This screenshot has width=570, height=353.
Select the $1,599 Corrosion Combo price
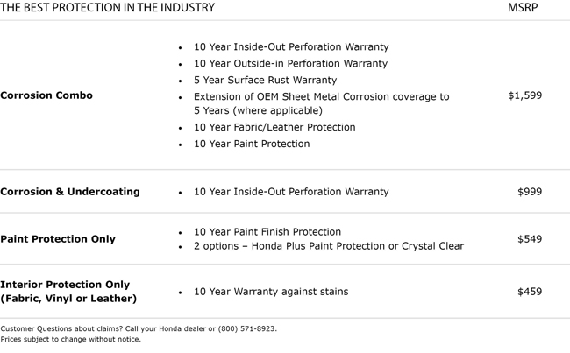point(525,95)
